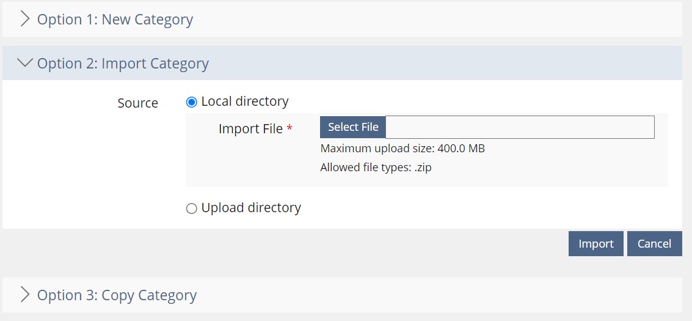Image resolution: width=692 pixels, height=321 pixels.
Task: Click the import file path field
Action: point(519,127)
